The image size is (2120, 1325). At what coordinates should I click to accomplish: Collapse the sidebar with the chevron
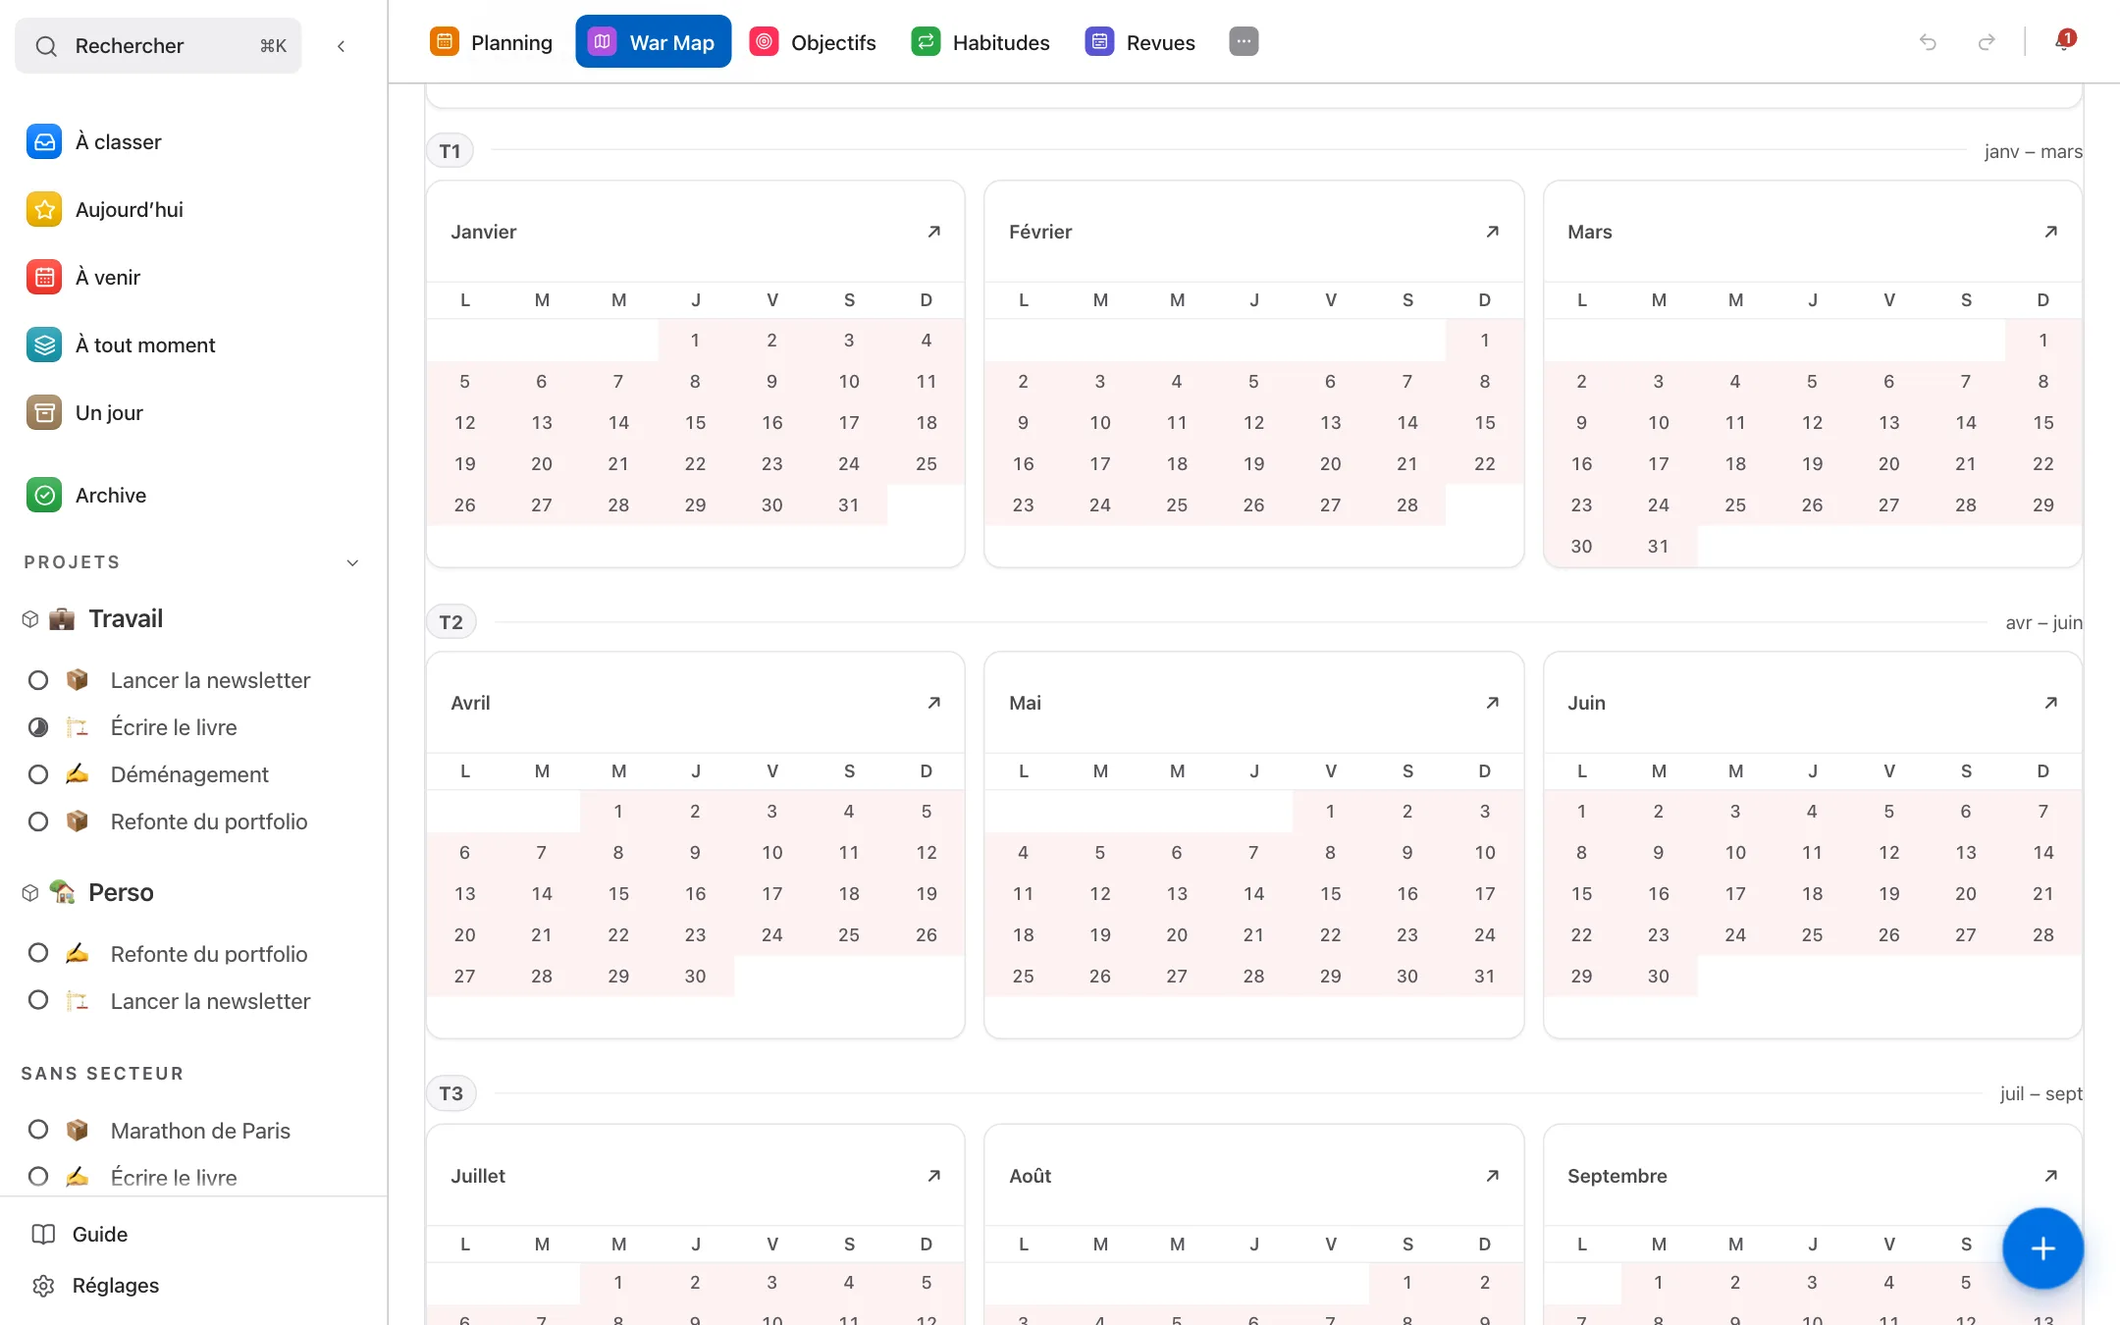coord(341,46)
